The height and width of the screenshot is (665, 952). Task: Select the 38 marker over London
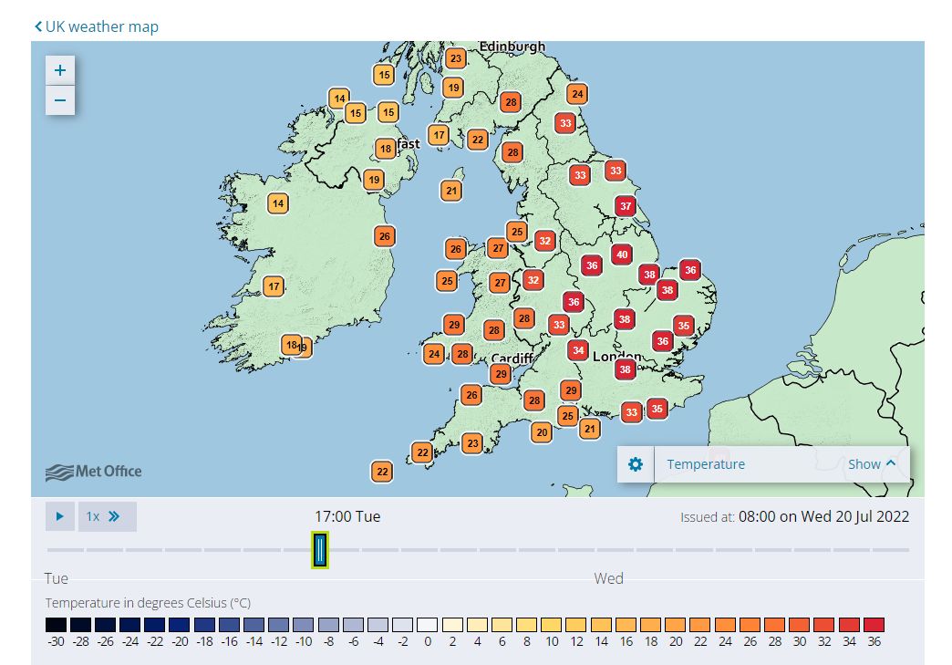(x=625, y=369)
